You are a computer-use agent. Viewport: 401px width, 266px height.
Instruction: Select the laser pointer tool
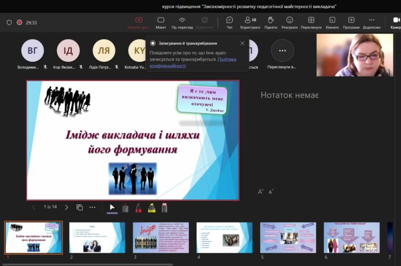(125, 208)
